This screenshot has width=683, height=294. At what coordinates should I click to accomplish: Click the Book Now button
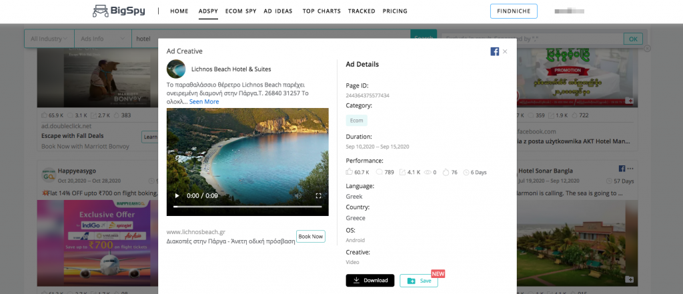point(311,237)
